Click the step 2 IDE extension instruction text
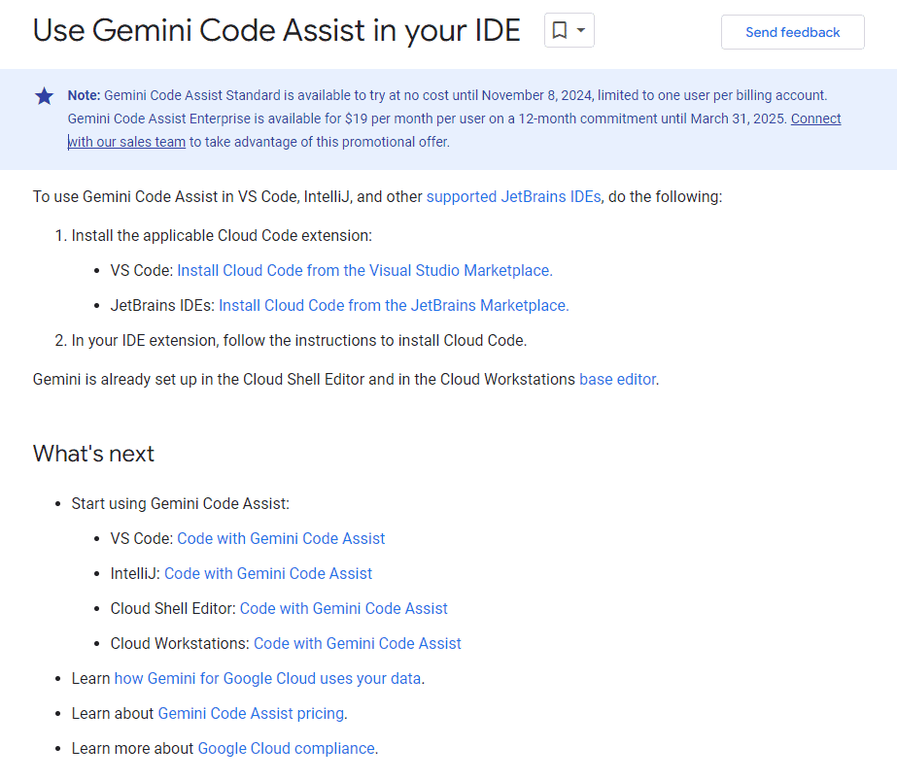Viewport: 897px width, 781px height. pyautogui.click(x=298, y=340)
